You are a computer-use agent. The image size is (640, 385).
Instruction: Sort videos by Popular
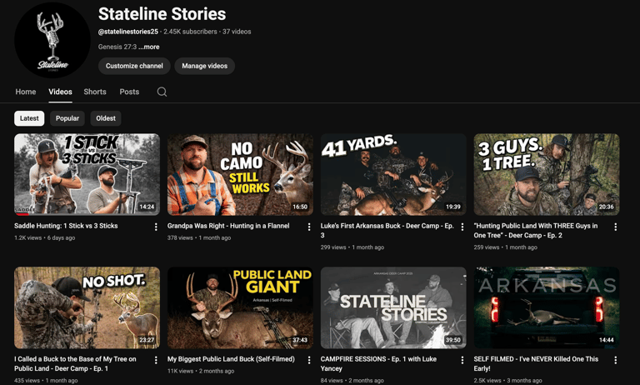(x=67, y=118)
